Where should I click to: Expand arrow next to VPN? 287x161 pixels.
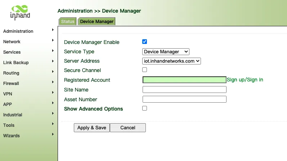pyautogui.click(x=53, y=92)
